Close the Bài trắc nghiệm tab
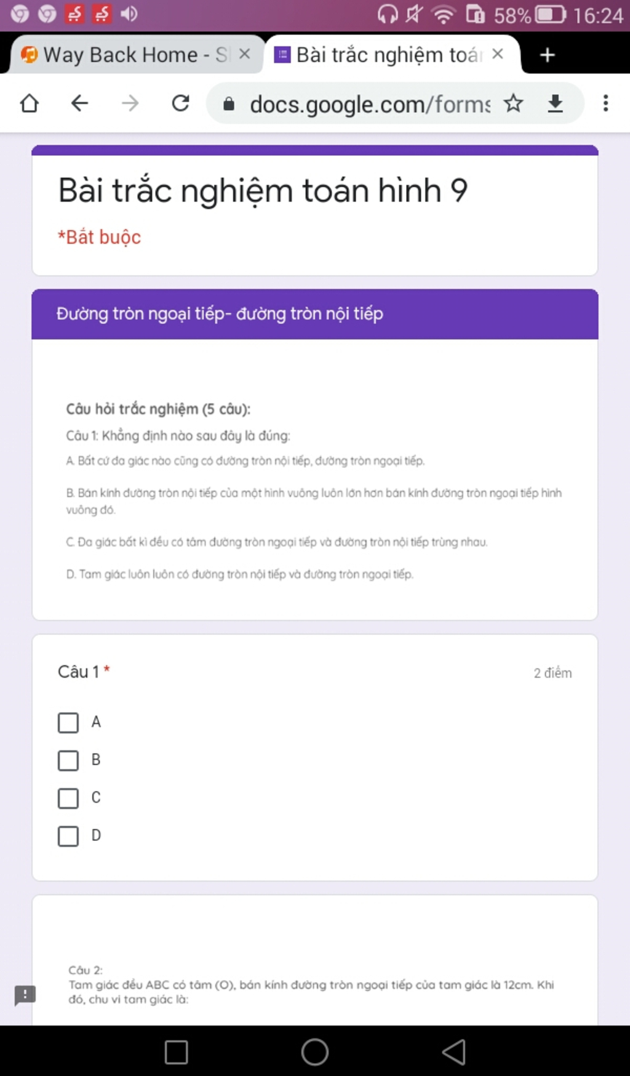The image size is (630, 1076). coord(498,54)
